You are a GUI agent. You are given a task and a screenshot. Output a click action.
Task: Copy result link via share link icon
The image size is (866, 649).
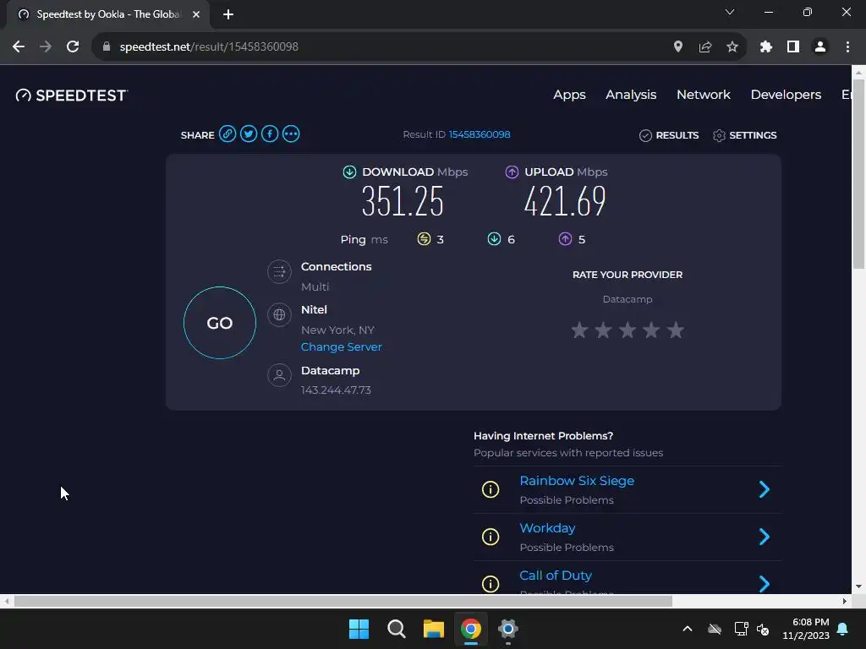coord(227,134)
